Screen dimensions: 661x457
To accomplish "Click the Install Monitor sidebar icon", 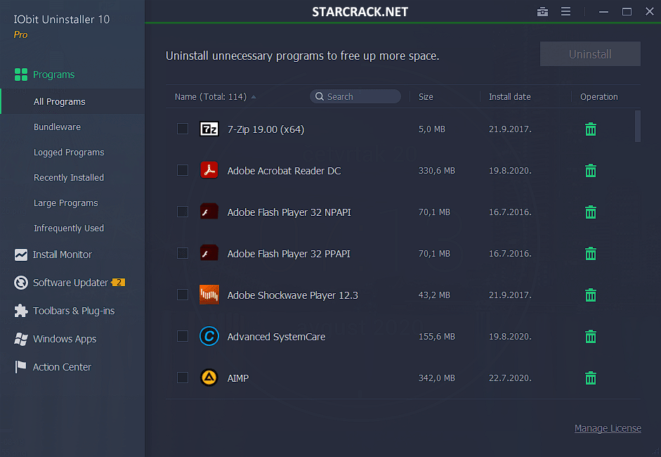I will [x=21, y=255].
